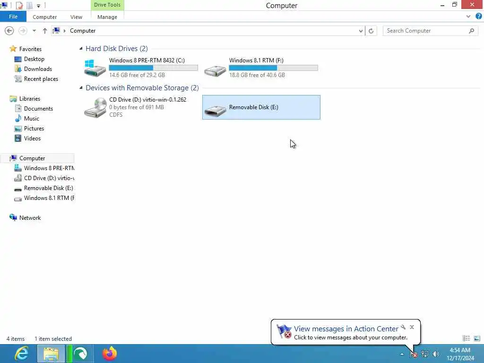Click Properties quick access toolbar icon
This screenshot has width=484, height=363.
(19, 5)
